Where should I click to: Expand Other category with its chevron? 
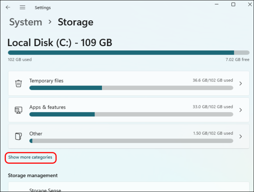click(x=240, y=136)
